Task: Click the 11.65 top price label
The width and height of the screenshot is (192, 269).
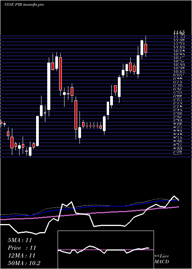Action: (x=179, y=32)
